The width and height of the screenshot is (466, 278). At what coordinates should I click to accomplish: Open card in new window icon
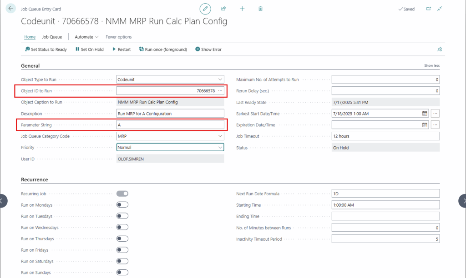[x=428, y=9]
